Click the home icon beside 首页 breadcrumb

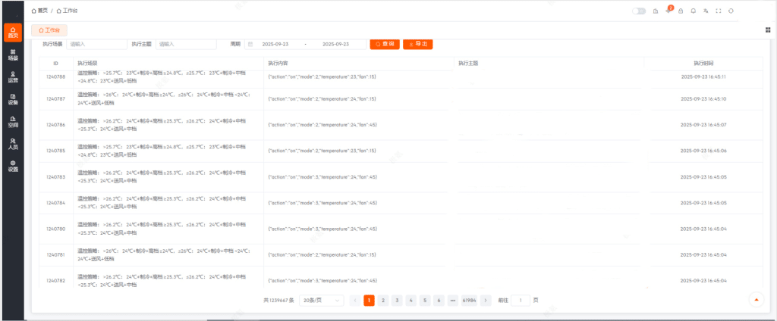pos(33,11)
